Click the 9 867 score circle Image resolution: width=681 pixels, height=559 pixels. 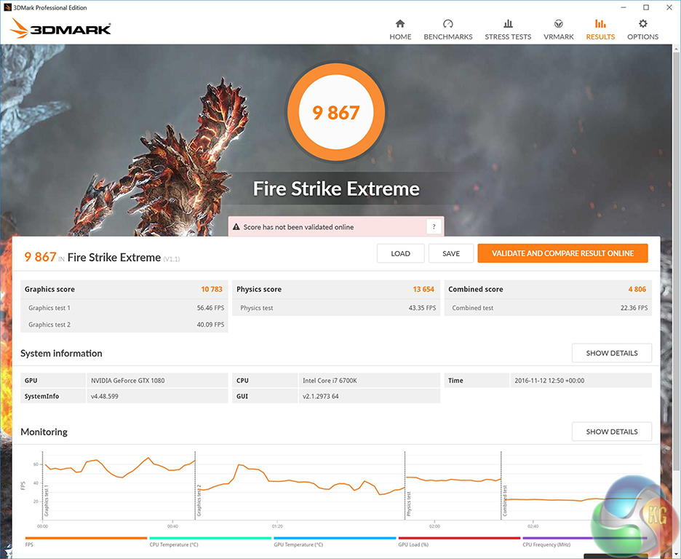pos(335,112)
